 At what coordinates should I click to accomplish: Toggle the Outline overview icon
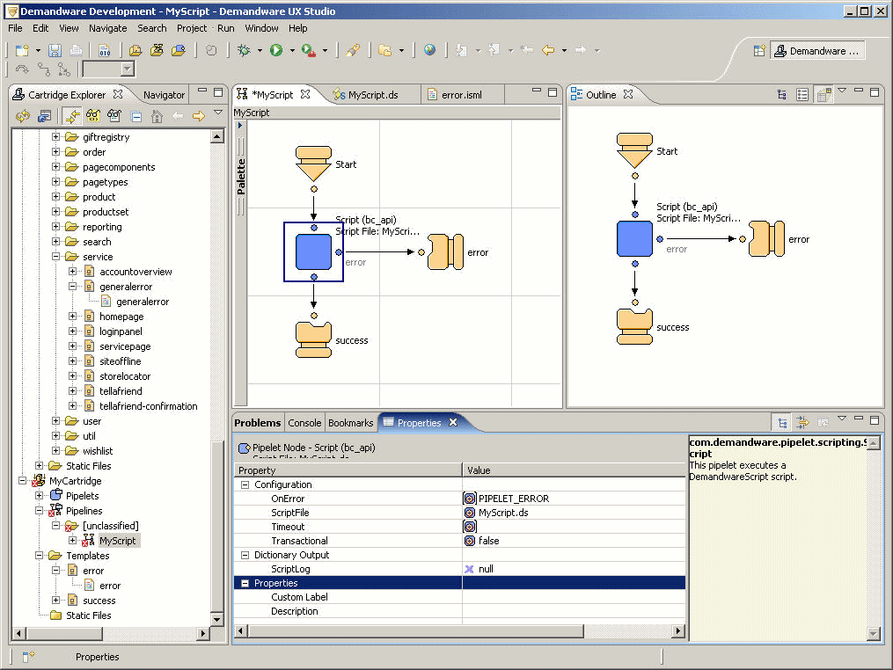pos(823,94)
